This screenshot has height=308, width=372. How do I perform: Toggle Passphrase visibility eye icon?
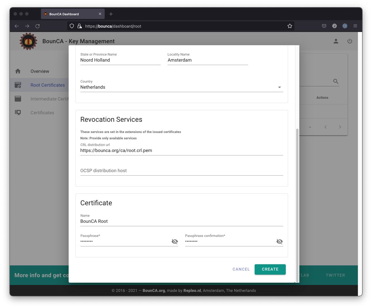pos(175,242)
